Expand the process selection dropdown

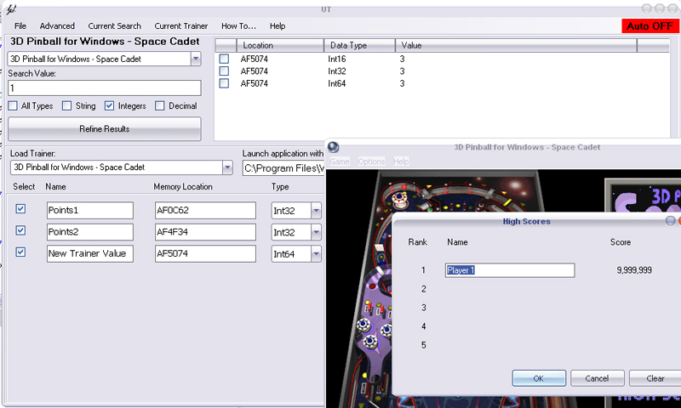pyautogui.click(x=196, y=59)
